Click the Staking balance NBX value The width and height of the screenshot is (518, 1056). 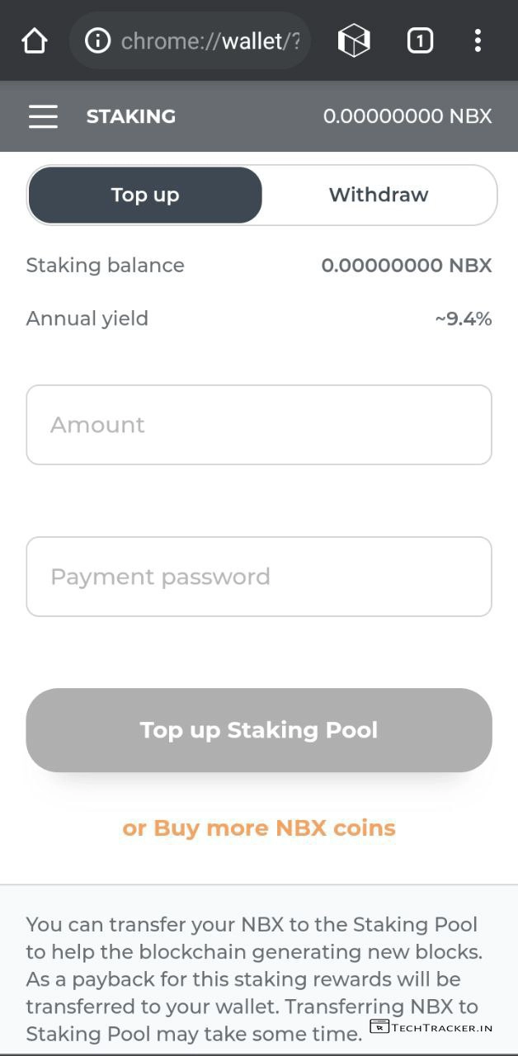[x=406, y=266]
